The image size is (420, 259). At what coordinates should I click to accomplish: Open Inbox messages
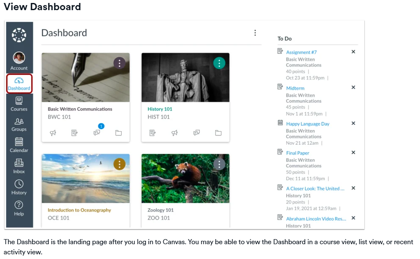(19, 166)
